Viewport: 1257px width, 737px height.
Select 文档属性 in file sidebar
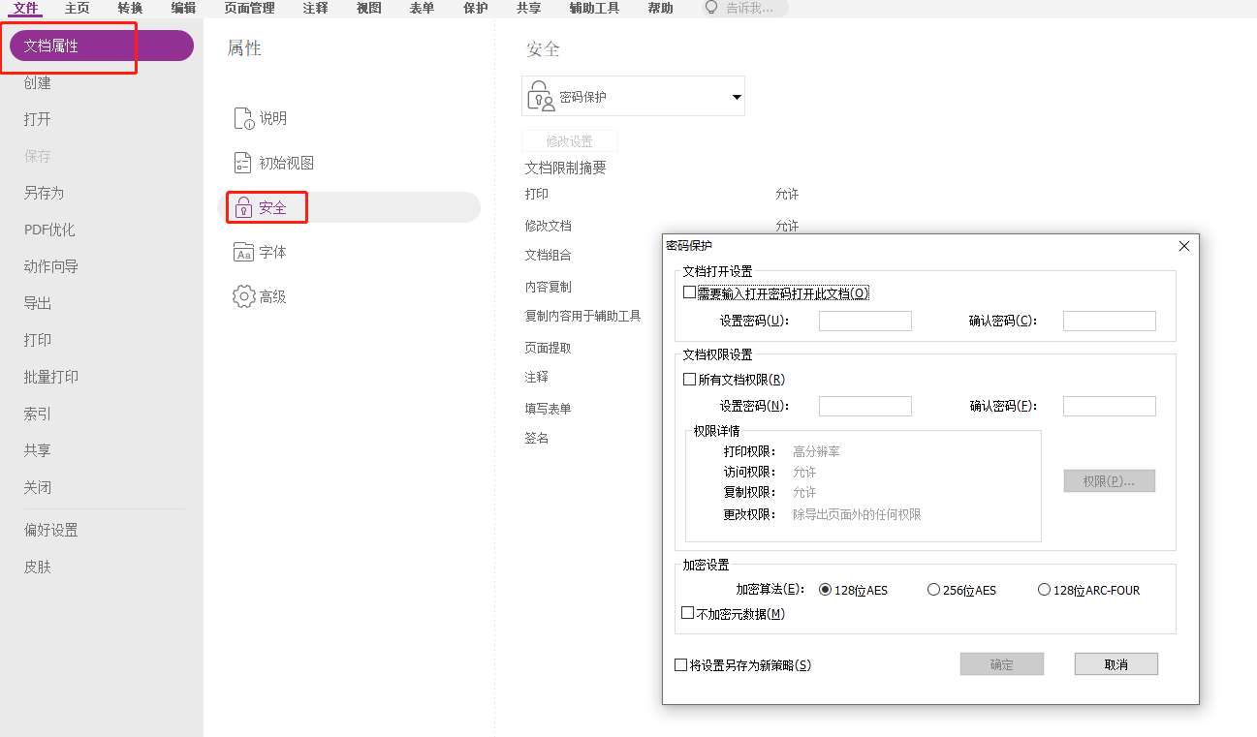tap(102, 46)
